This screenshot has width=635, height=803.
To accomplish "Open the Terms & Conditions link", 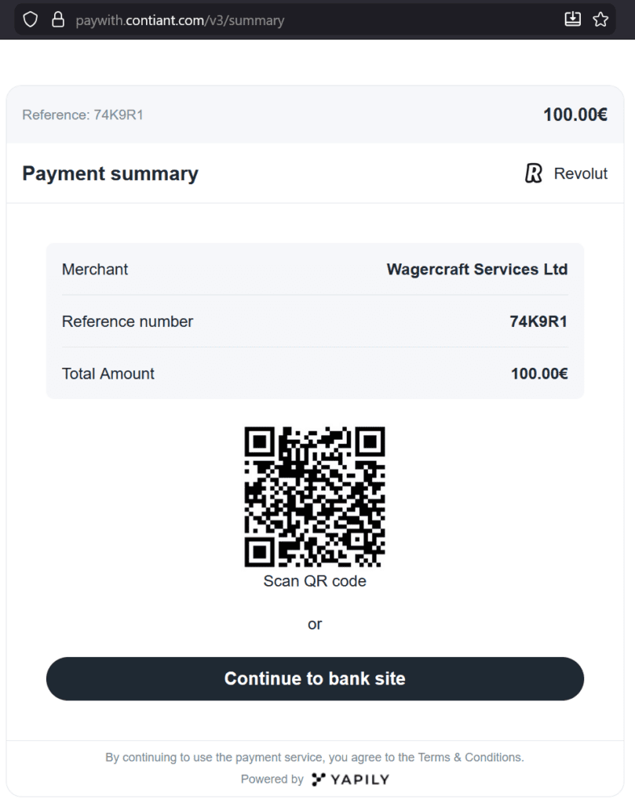I will 469,758.
